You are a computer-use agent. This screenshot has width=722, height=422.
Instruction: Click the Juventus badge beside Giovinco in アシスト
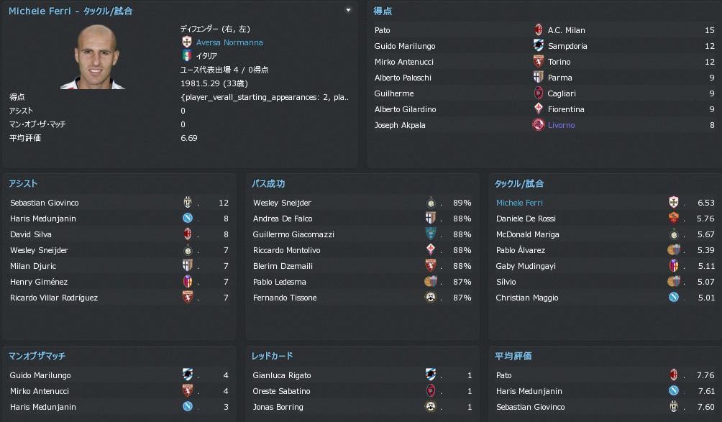(x=188, y=203)
